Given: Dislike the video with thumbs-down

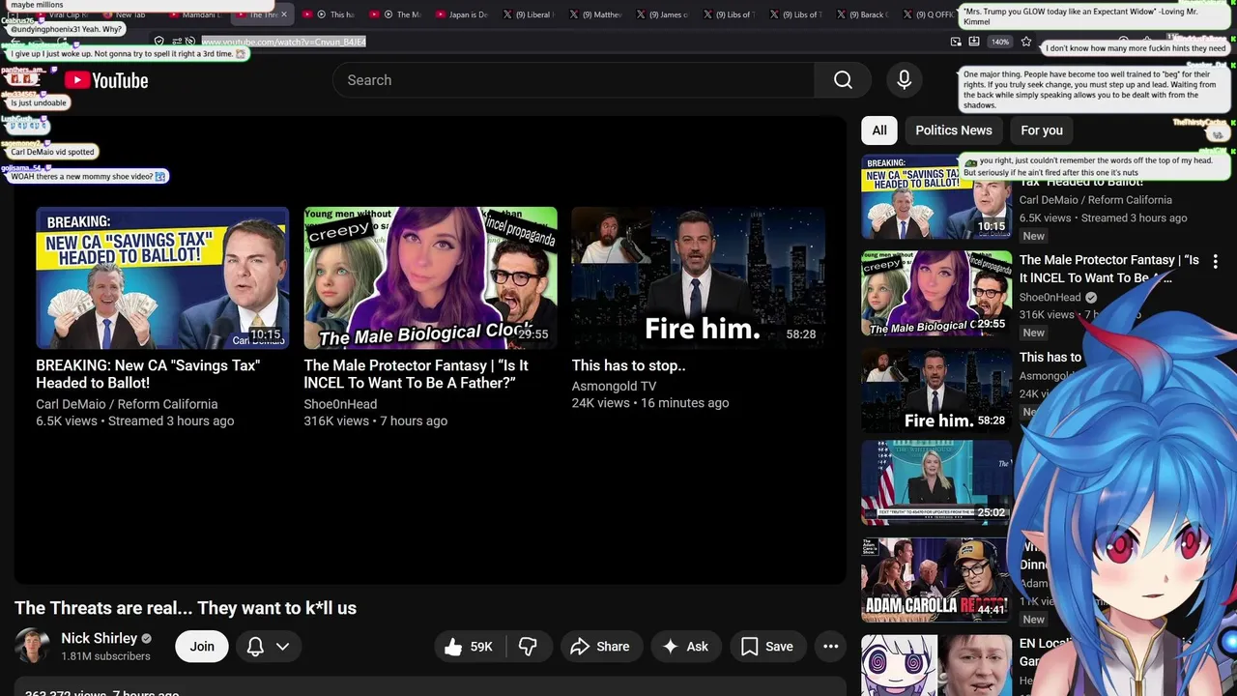Looking at the screenshot, I should pos(528,647).
